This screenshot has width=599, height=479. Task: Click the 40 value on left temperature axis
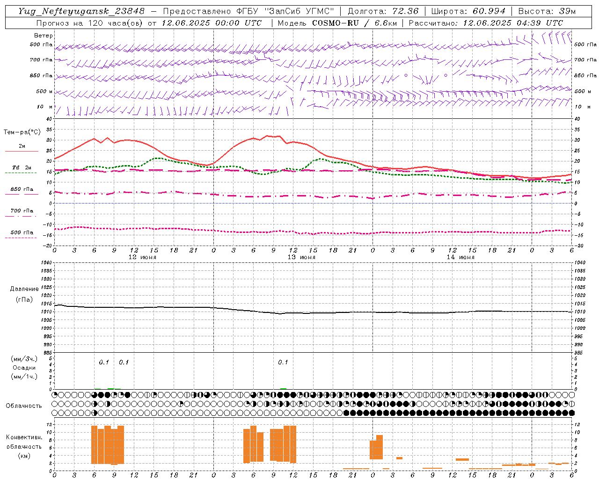click(x=49, y=119)
